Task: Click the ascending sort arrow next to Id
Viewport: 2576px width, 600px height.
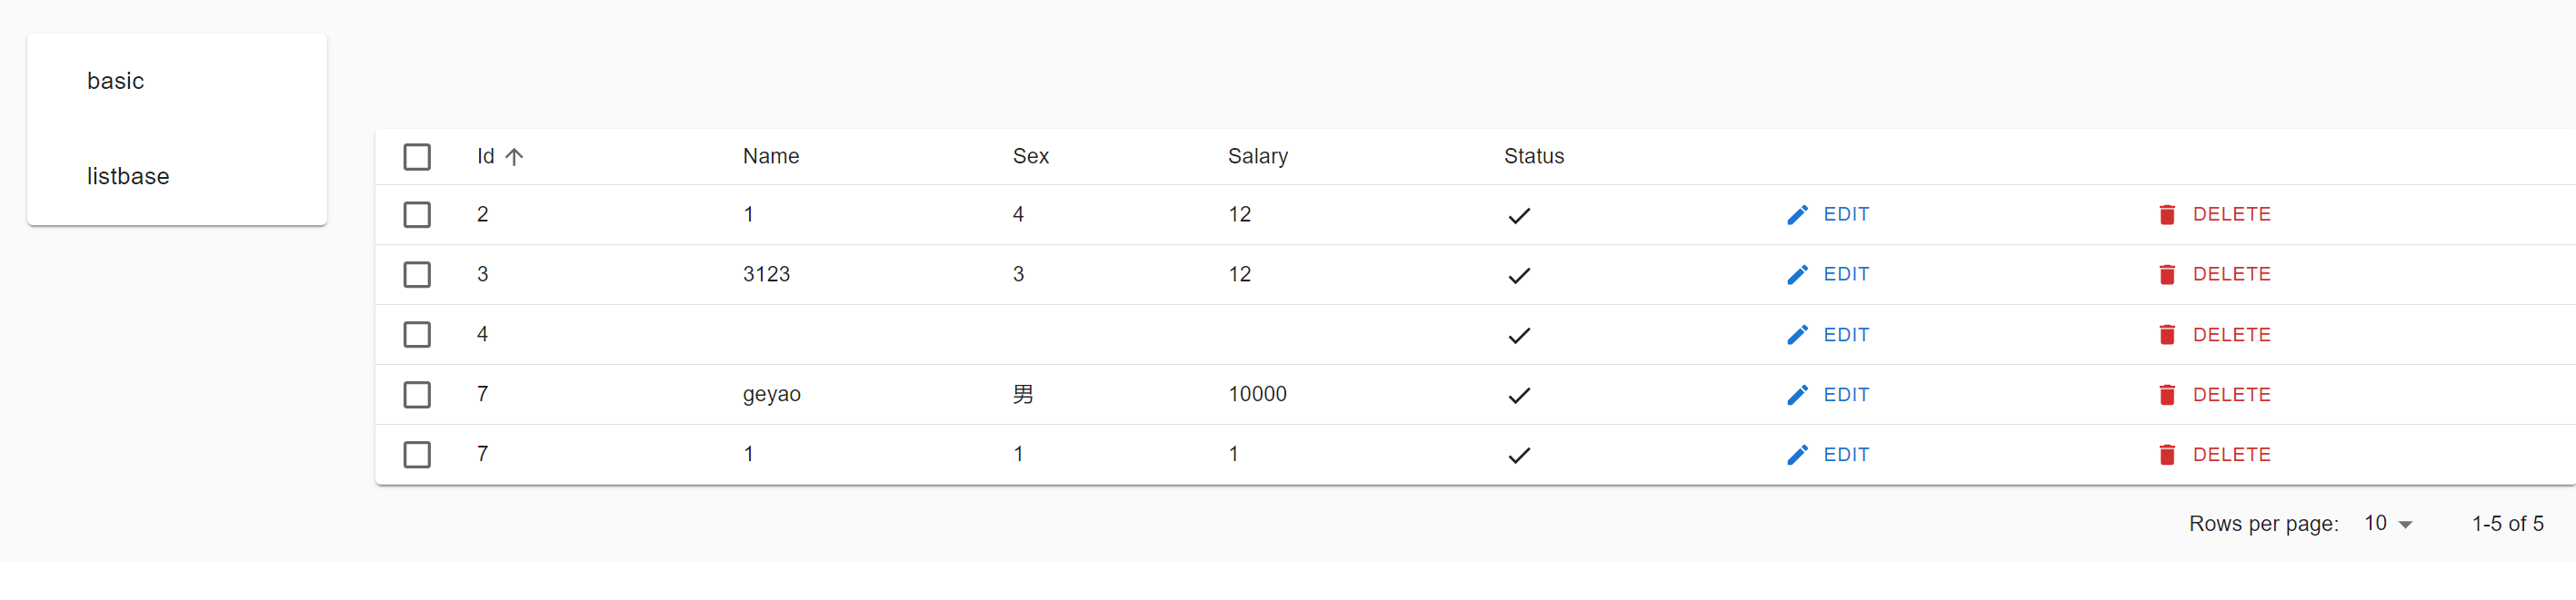Action: (515, 157)
